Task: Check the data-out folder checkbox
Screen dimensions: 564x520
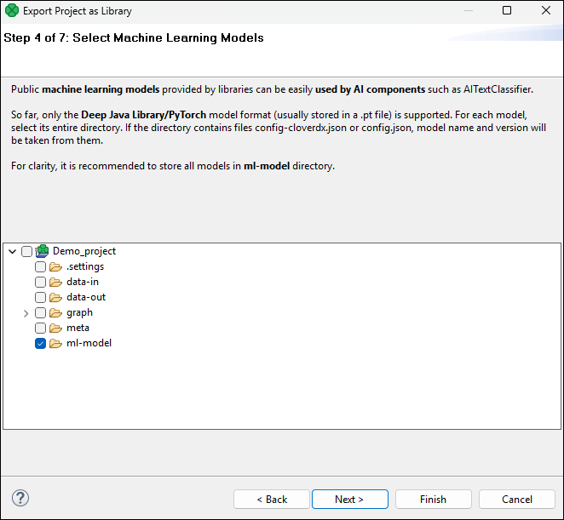Action: (40, 298)
